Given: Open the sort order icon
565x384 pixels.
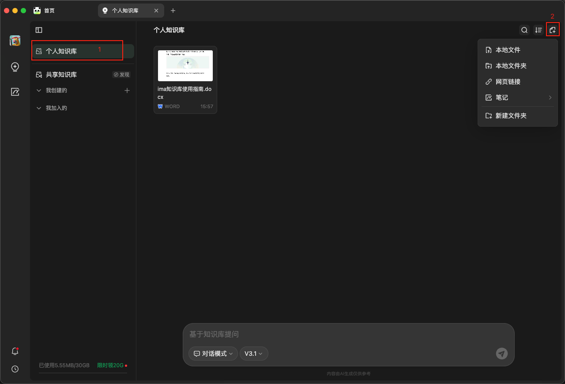Looking at the screenshot, I should 539,30.
